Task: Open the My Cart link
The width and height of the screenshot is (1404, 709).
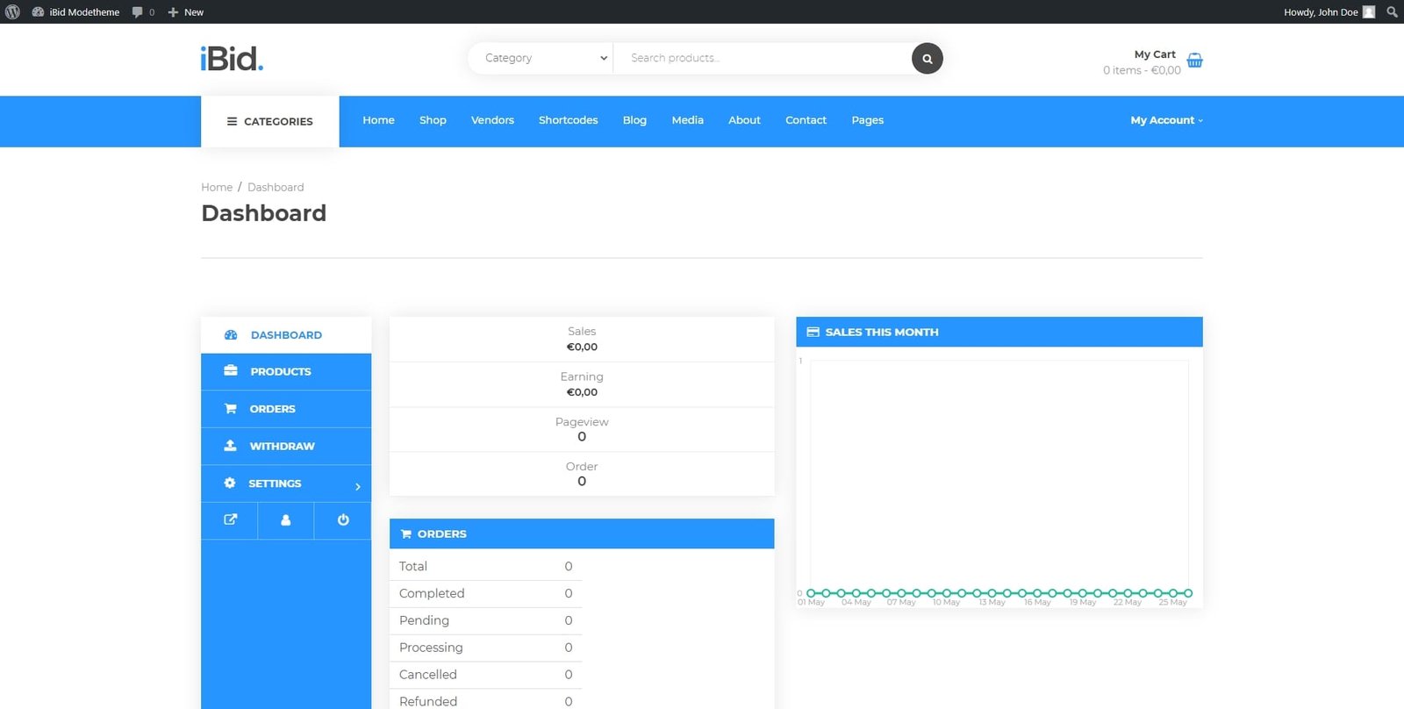Action: coord(1155,54)
